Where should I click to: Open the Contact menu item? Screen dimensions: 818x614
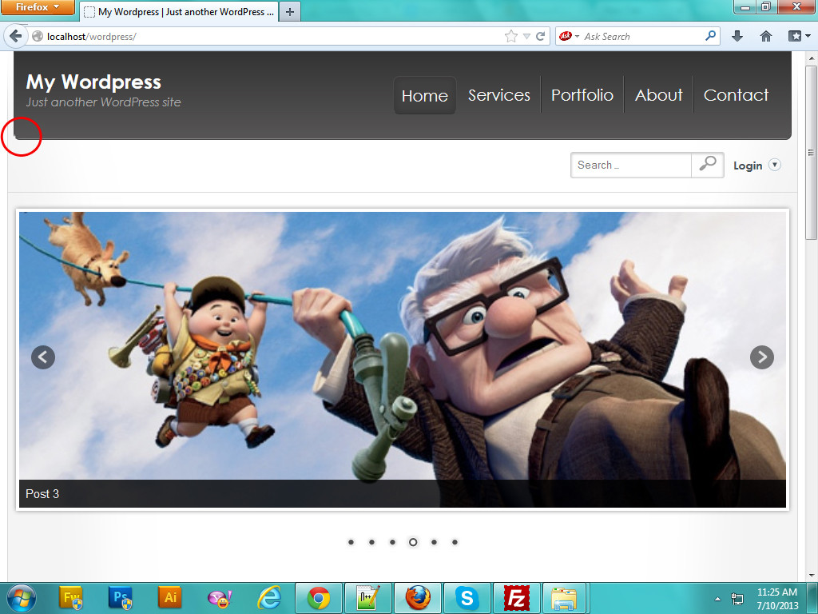[736, 95]
